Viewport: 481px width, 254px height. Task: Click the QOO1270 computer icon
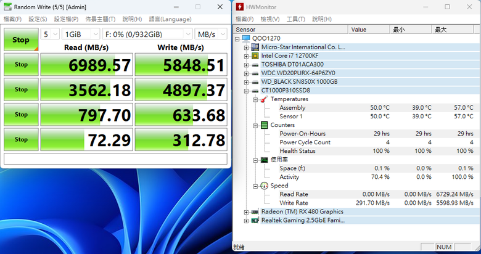pos(246,38)
